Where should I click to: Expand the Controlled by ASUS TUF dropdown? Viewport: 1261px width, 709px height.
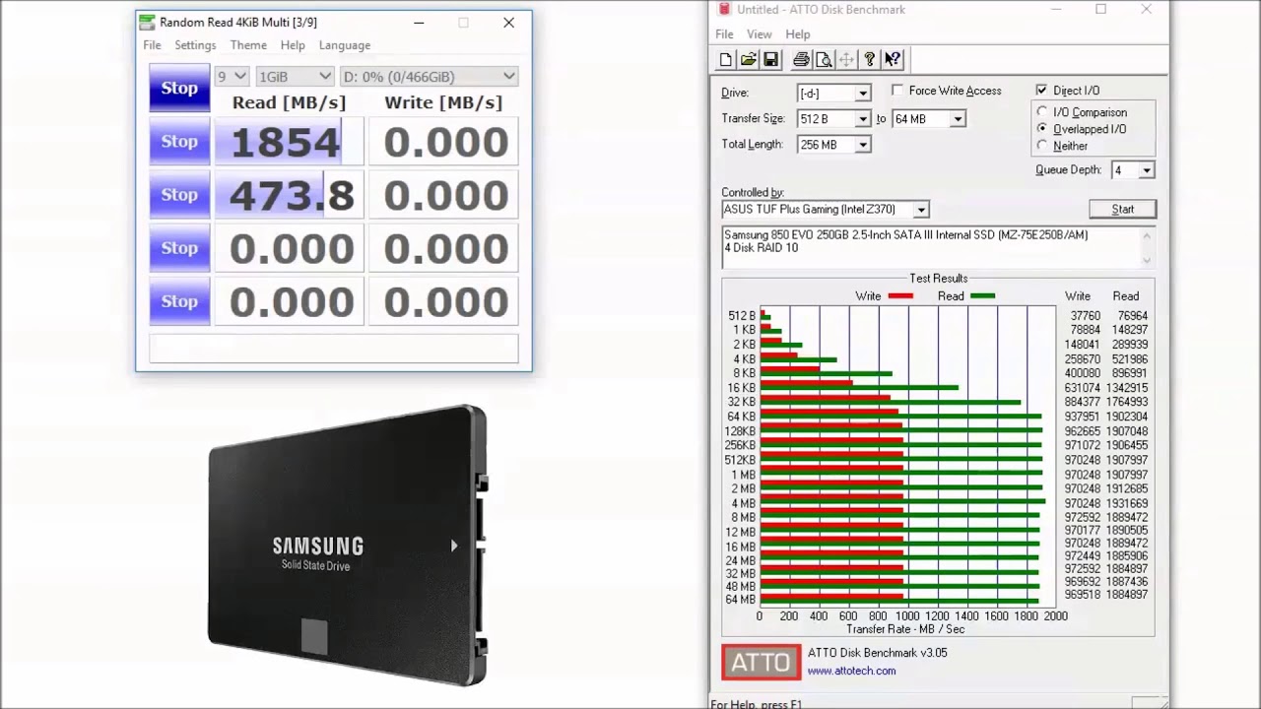point(921,210)
